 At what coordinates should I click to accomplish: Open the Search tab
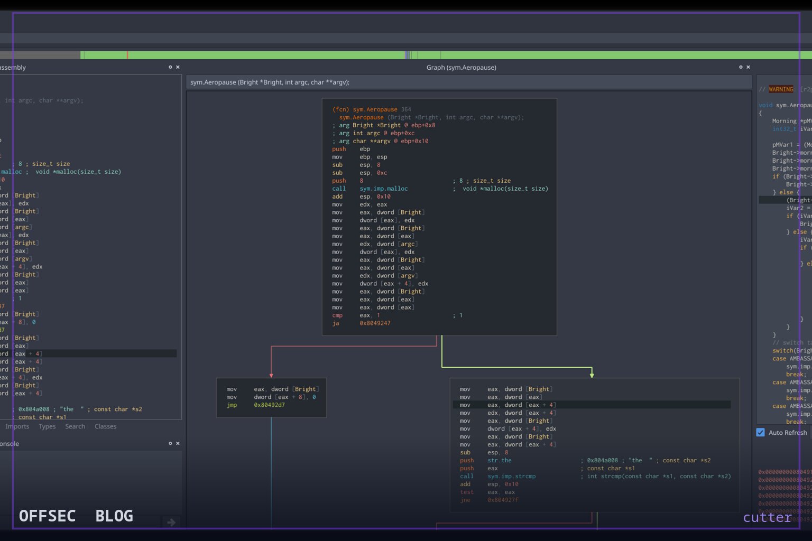pyautogui.click(x=75, y=426)
